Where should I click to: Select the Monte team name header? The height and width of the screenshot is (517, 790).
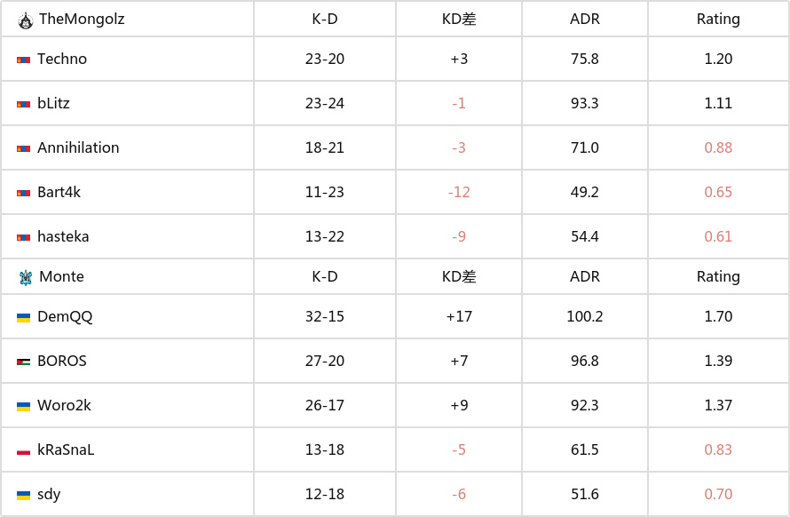[61, 277]
